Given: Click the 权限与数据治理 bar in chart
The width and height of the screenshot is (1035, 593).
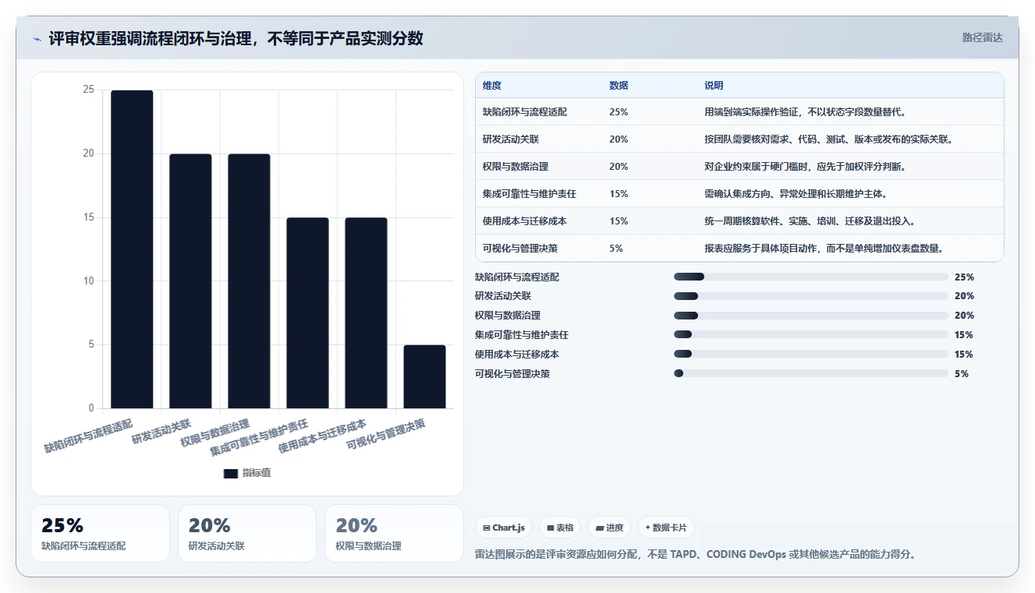Looking at the screenshot, I should click(x=249, y=281).
